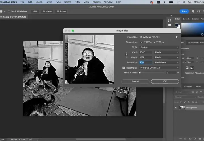Open the Width units Pixels dropdown
The width and height of the screenshot is (204, 141).
click(167, 52)
